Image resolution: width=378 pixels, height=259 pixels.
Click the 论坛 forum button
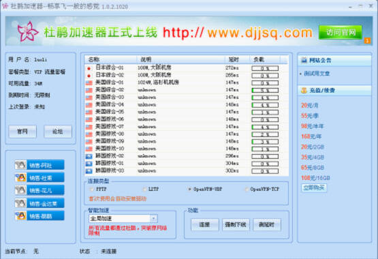(58, 132)
